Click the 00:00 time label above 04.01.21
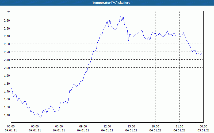The height and width of the screenshot is (133, 214). [x=11, y=127]
